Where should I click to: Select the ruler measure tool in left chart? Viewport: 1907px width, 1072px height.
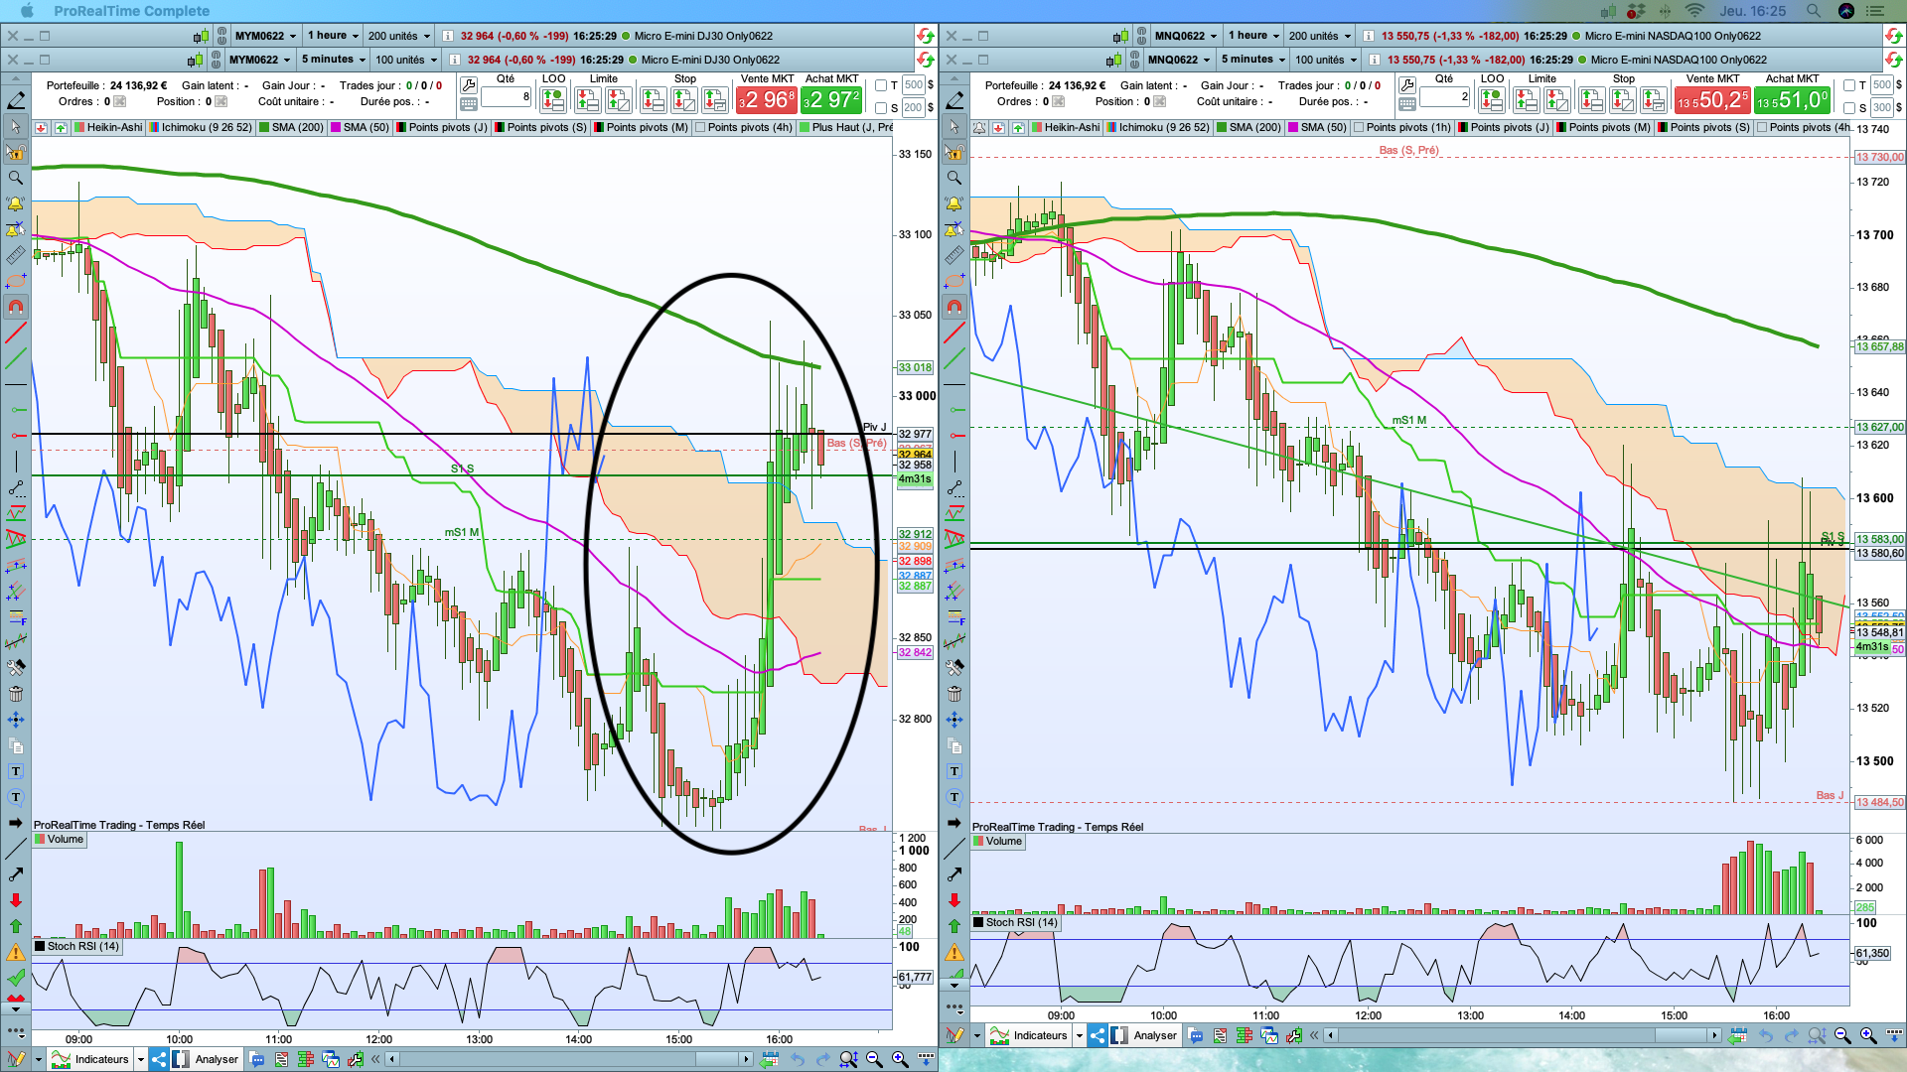coord(16,255)
